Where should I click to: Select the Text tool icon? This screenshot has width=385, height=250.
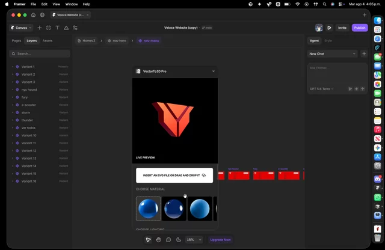[x=58, y=28]
